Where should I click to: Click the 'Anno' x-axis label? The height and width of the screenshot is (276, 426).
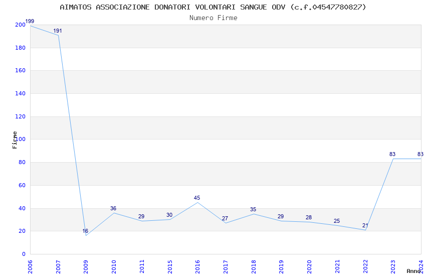coord(413,271)
